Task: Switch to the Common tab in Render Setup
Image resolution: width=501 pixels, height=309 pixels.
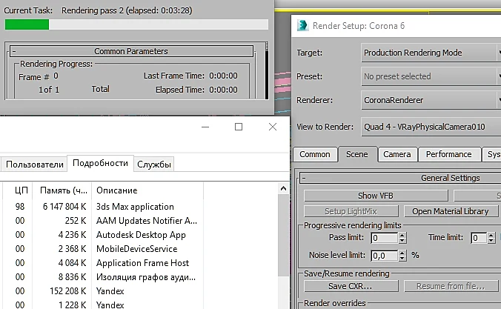Action: 315,154
